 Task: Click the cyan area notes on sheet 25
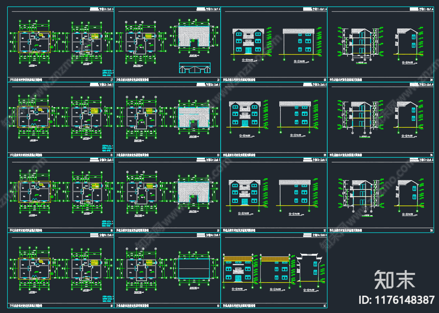(x=107, y=223)
